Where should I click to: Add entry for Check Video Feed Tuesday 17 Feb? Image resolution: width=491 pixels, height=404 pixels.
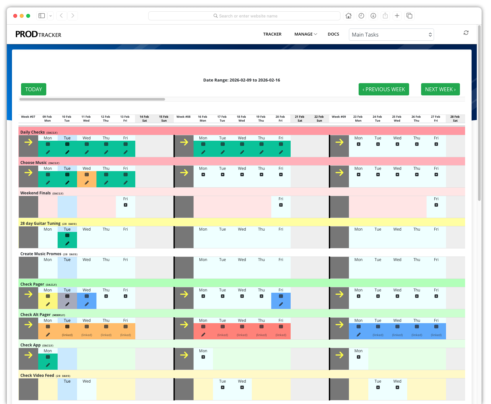coord(223,388)
